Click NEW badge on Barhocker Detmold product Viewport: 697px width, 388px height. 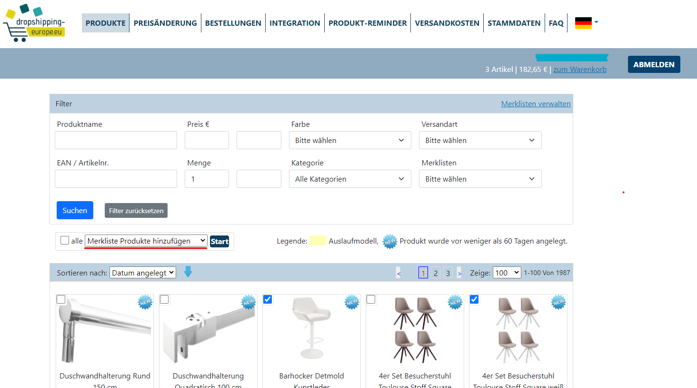(352, 302)
